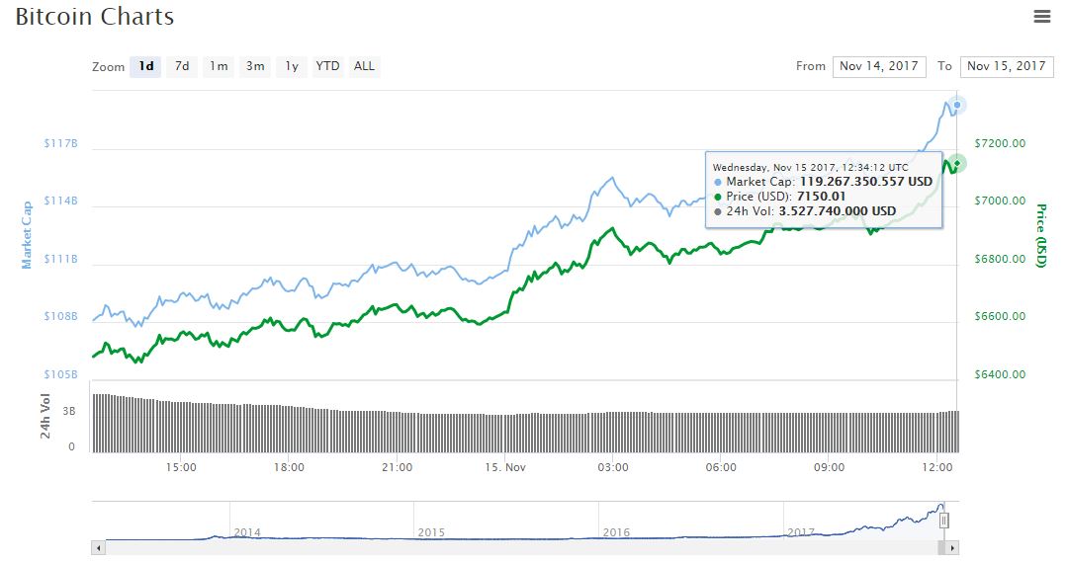
Task: Click the 15. Nov time axis label
Action: (x=505, y=467)
